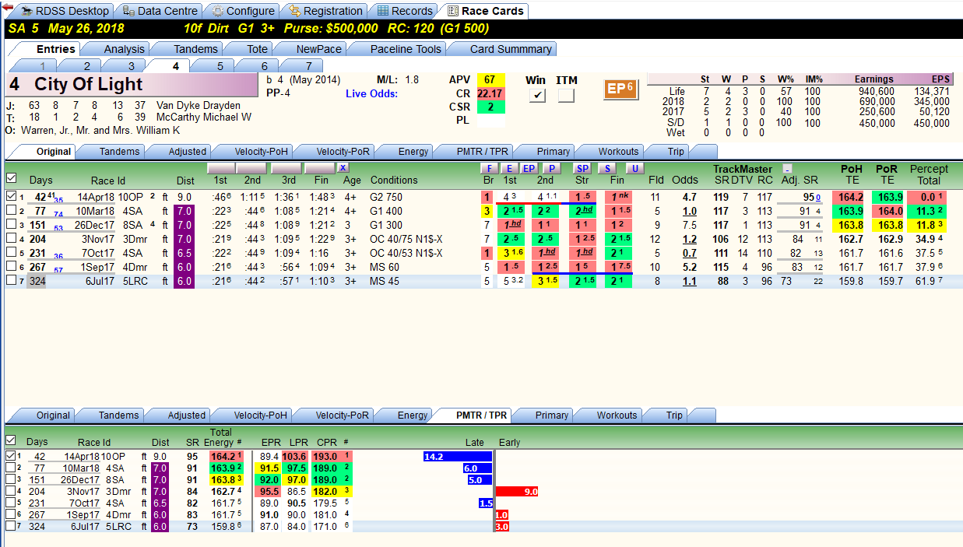Click the horse name City Of Light
Screen dimensions: 963x547
[89, 84]
